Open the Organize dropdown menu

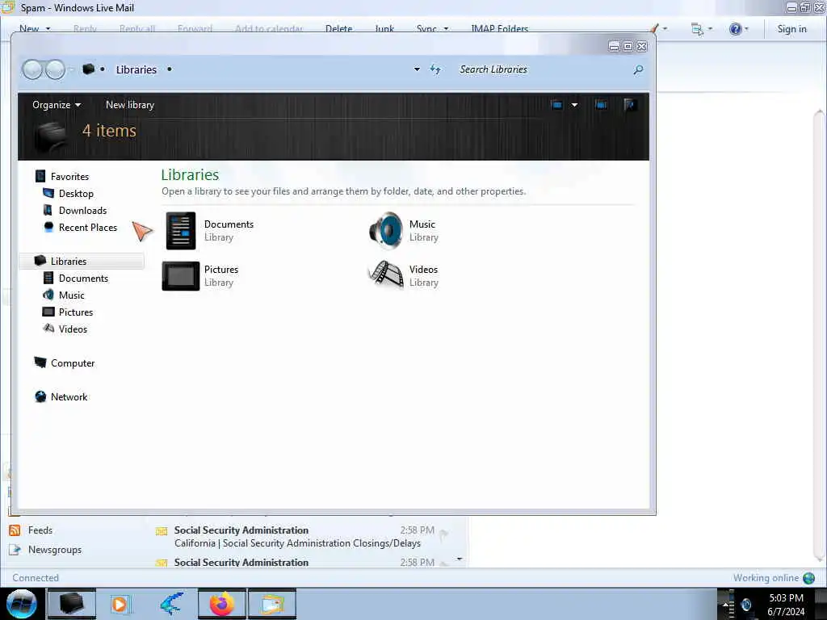57,105
